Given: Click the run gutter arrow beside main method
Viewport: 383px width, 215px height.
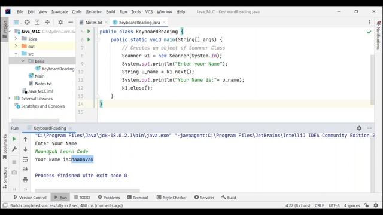Looking at the screenshot, I should click(x=89, y=39).
